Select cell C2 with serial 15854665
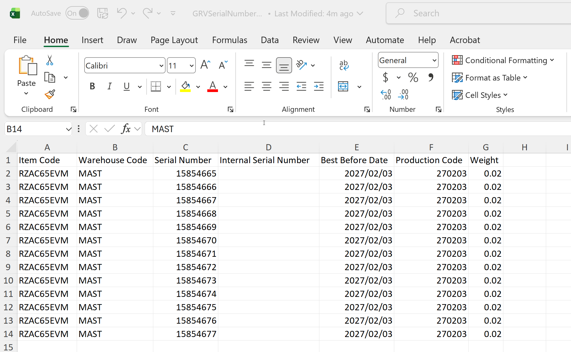This screenshot has height=352, width=571. 185,173
